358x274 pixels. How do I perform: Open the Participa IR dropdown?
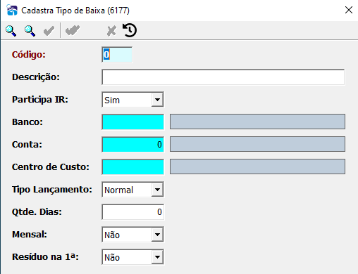(x=157, y=100)
